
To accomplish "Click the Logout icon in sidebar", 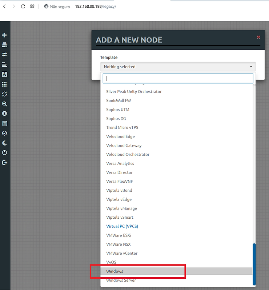I will coord(4,163).
